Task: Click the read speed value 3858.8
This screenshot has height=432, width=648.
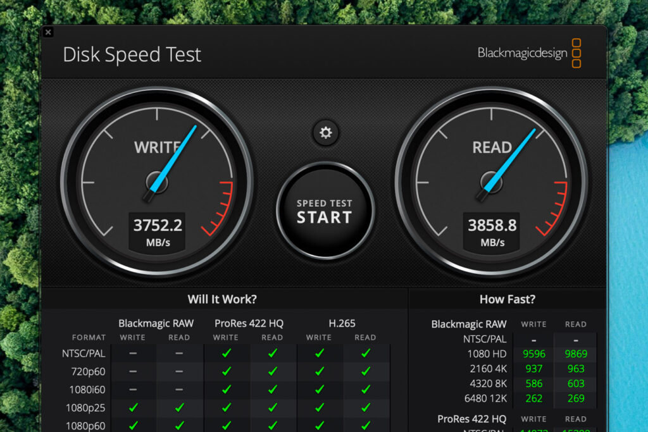Action: point(492,226)
